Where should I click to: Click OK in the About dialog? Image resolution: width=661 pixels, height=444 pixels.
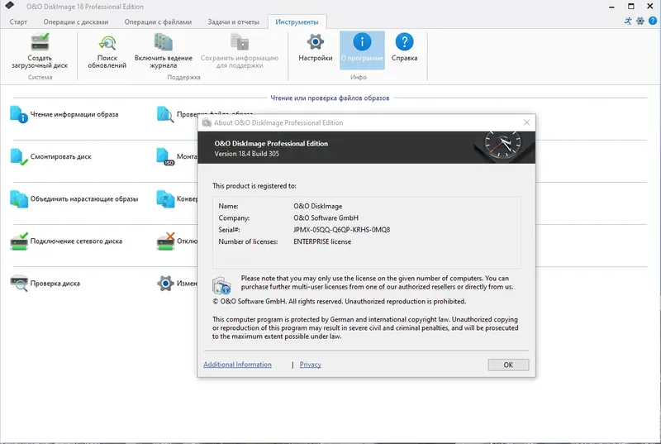pyautogui.click(x=508, y=365)
